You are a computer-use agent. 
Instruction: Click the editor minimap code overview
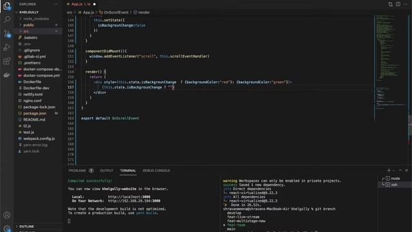[391, 62]
